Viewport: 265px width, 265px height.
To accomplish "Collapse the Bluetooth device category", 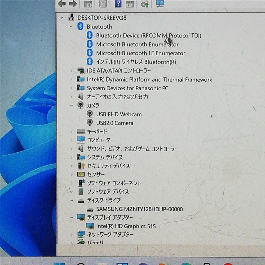I will 70,26.
